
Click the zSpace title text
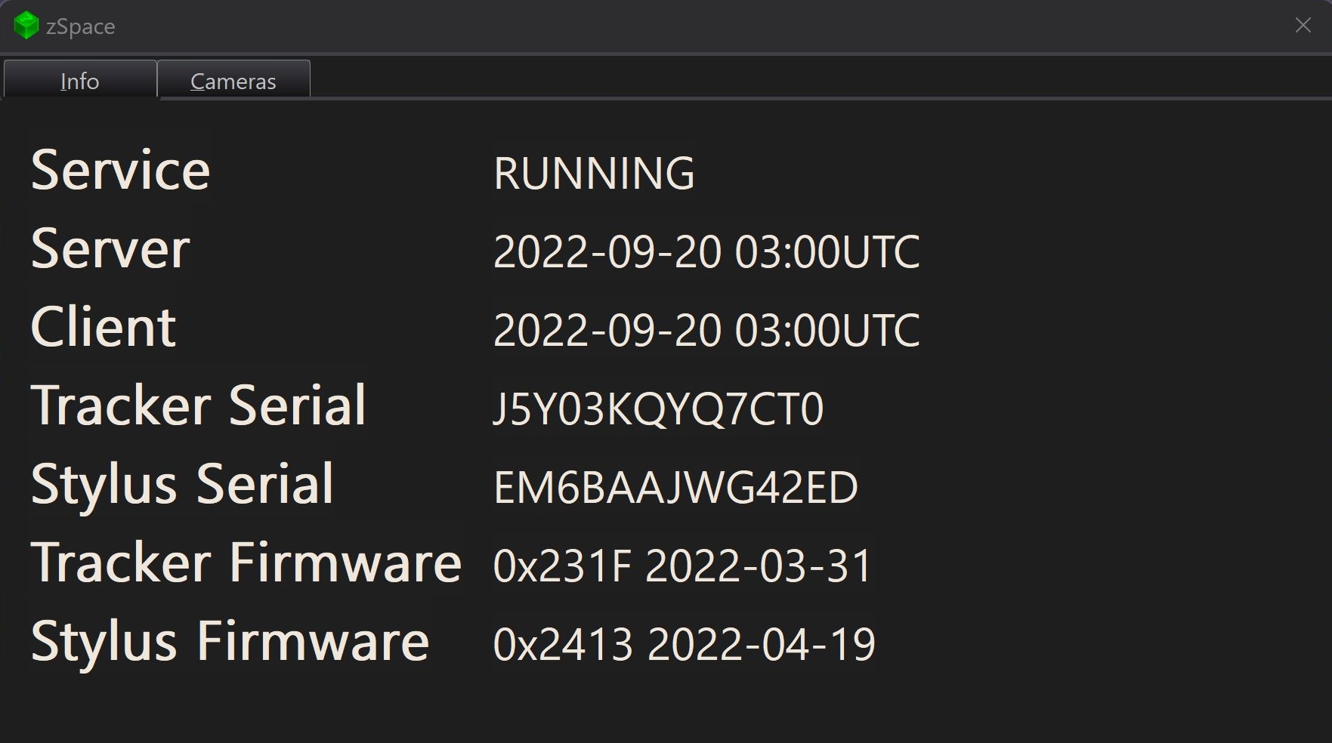point(80,26)
